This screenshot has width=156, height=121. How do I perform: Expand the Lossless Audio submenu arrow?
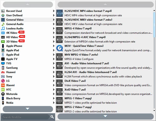(54, 29)
